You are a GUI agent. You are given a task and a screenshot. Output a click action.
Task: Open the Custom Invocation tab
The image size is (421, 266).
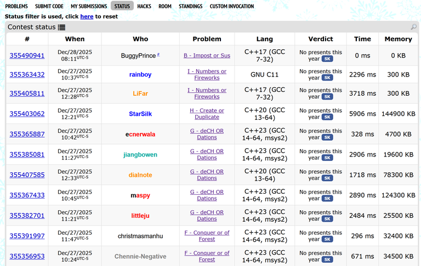pos(232,7)
